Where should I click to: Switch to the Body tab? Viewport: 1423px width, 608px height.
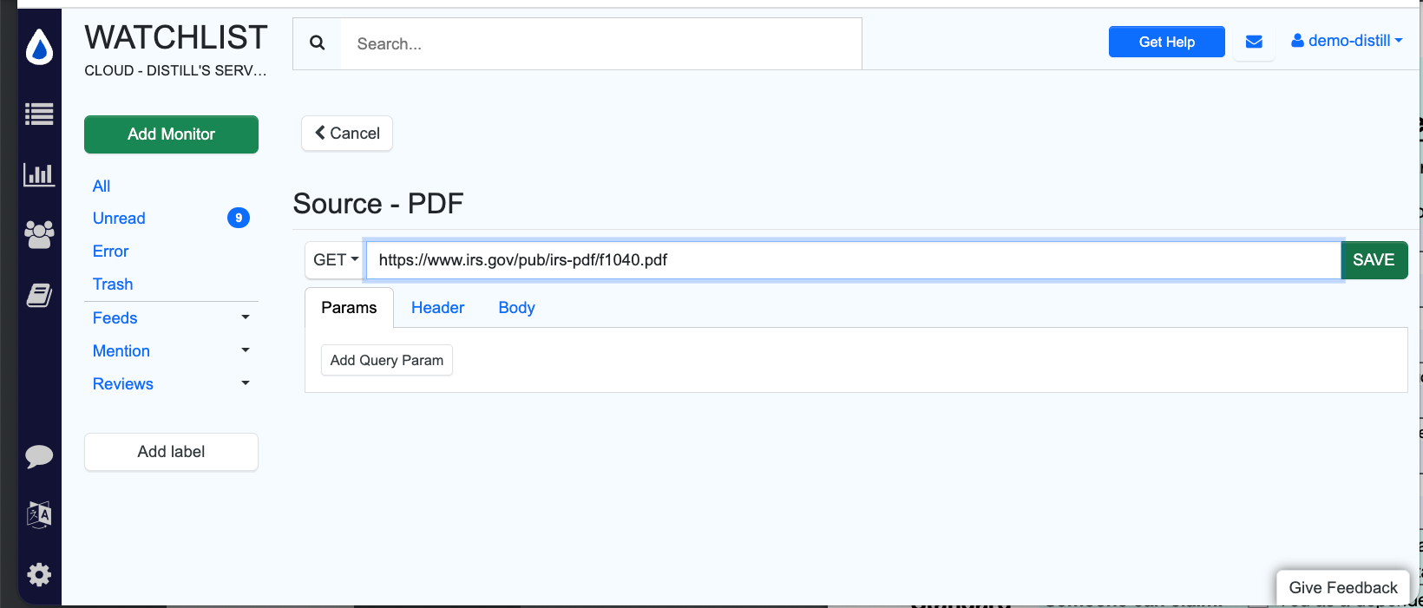tap(516, 308)
